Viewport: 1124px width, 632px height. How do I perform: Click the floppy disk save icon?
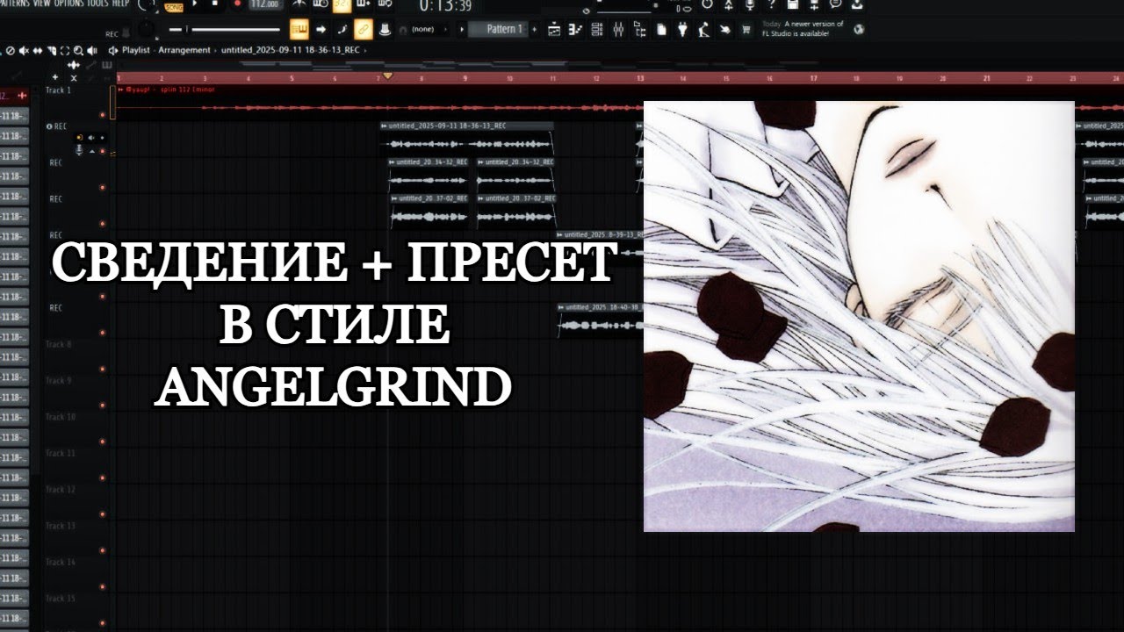tap(792, 4)
